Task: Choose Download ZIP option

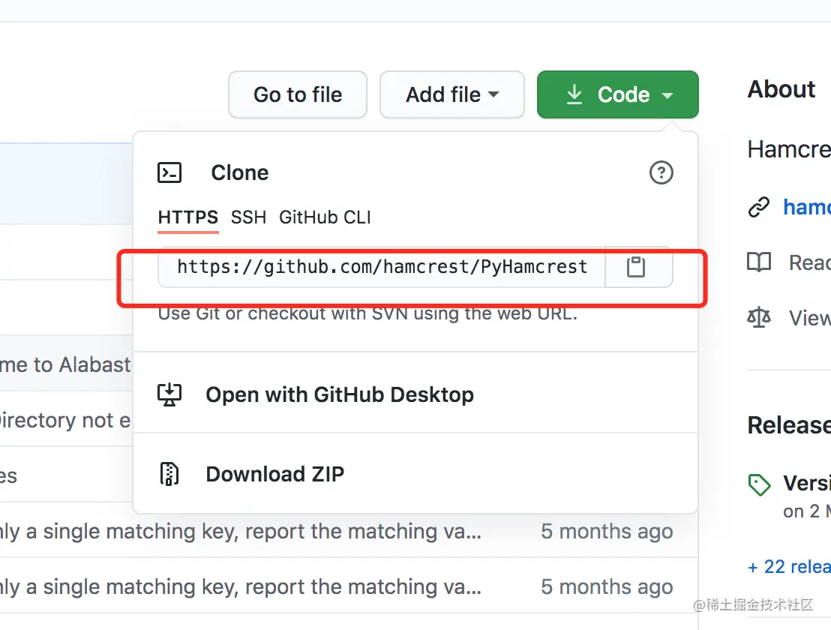Action: tap(274, 474)
